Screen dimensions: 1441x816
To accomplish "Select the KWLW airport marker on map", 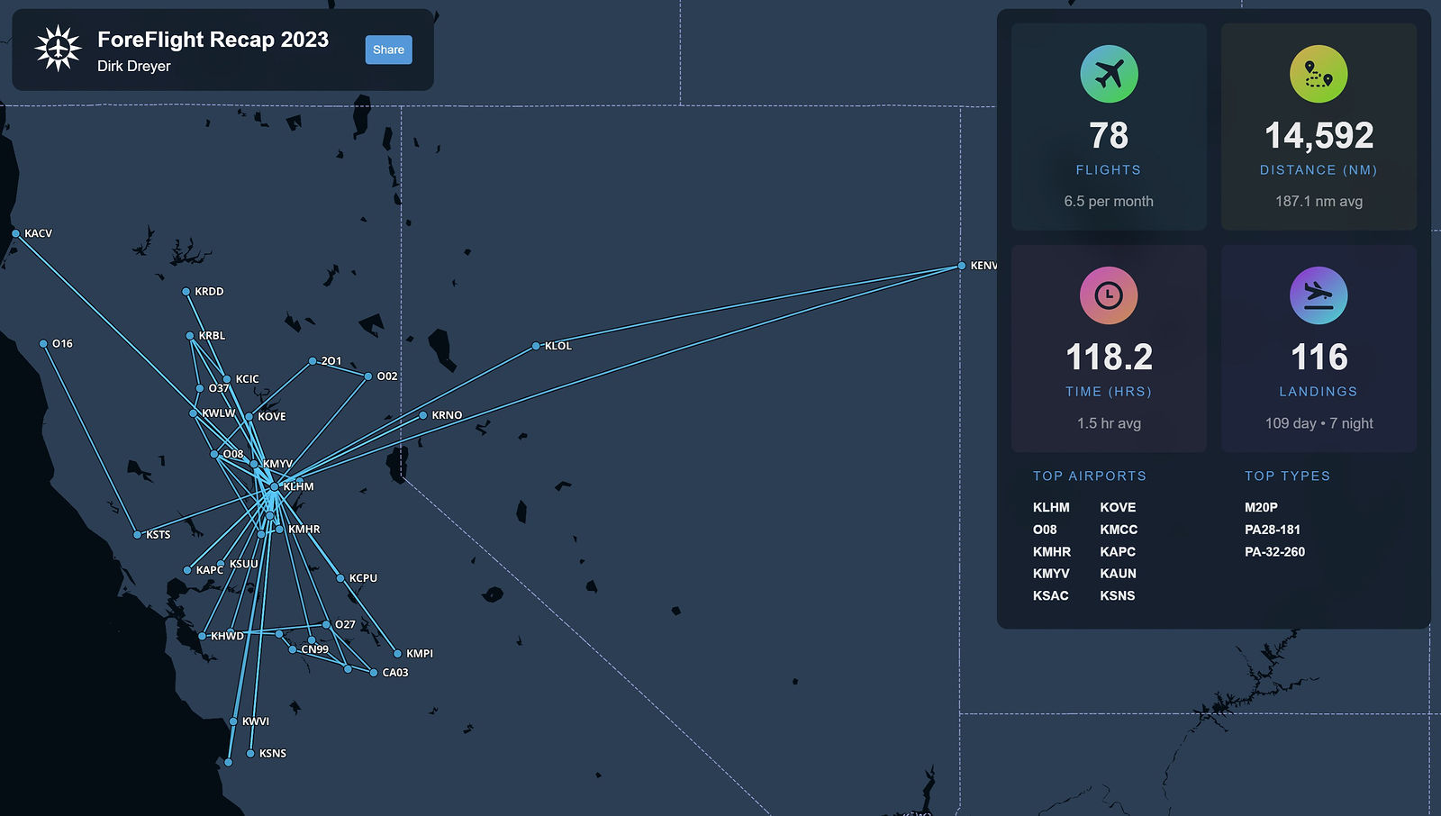I will coord(194,413).
